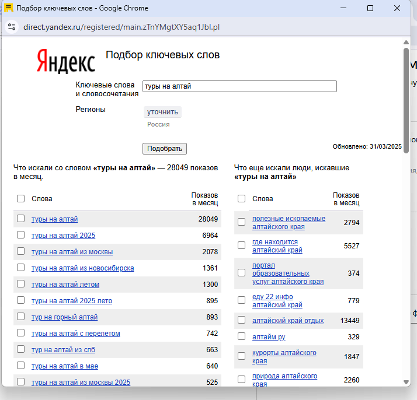Image resolution: width=417 pixels, height=400 pixels.
Task: Check the box for где находится алтайский край
Action: click(241, 245)
